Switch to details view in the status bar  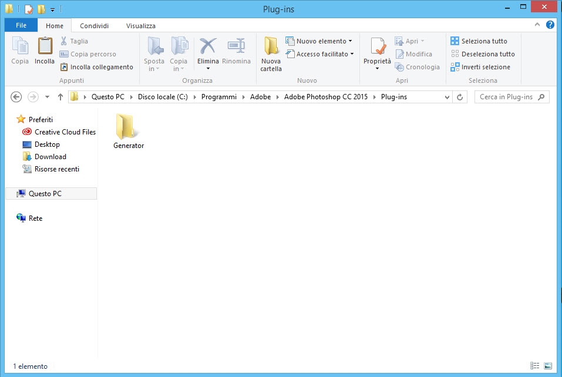535,366
